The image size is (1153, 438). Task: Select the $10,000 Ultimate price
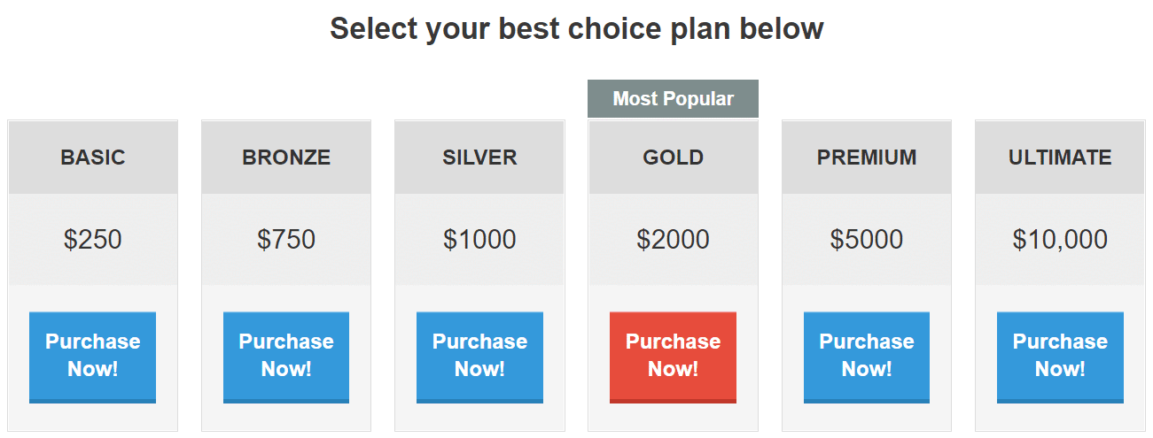point(1060,240)
